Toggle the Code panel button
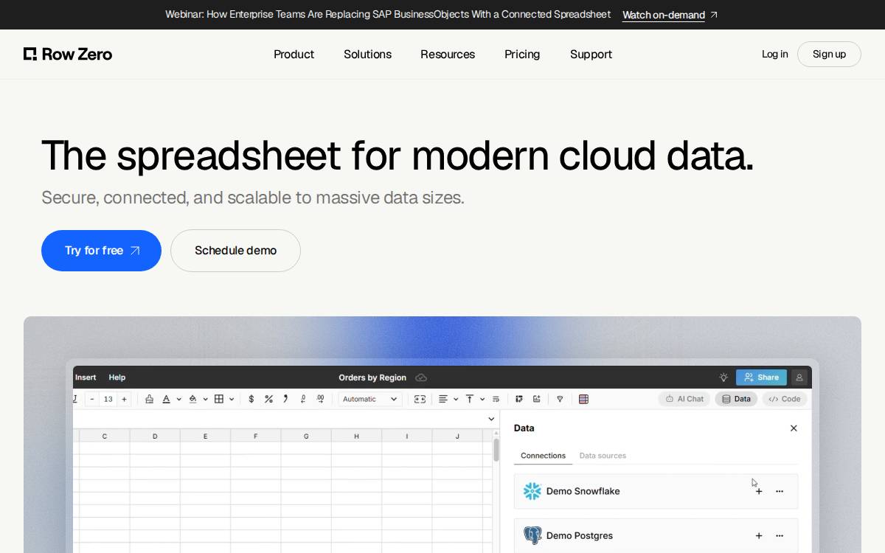 tap(785, 399)
